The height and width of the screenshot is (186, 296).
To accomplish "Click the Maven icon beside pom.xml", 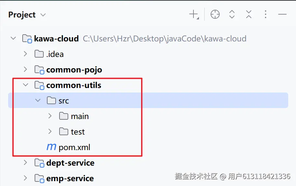I will click(x=51, y=147).
